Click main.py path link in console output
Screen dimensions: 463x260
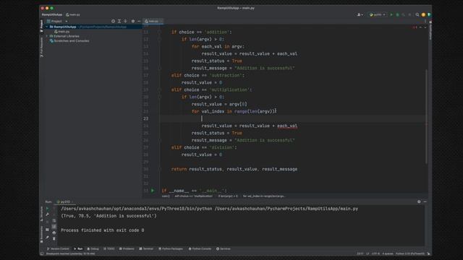pyautogui.click(x=286, y=209)
